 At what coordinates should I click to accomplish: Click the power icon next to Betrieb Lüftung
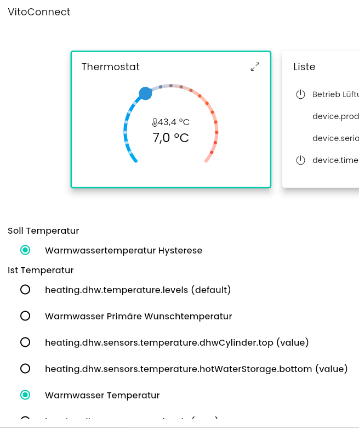(300, 94)
